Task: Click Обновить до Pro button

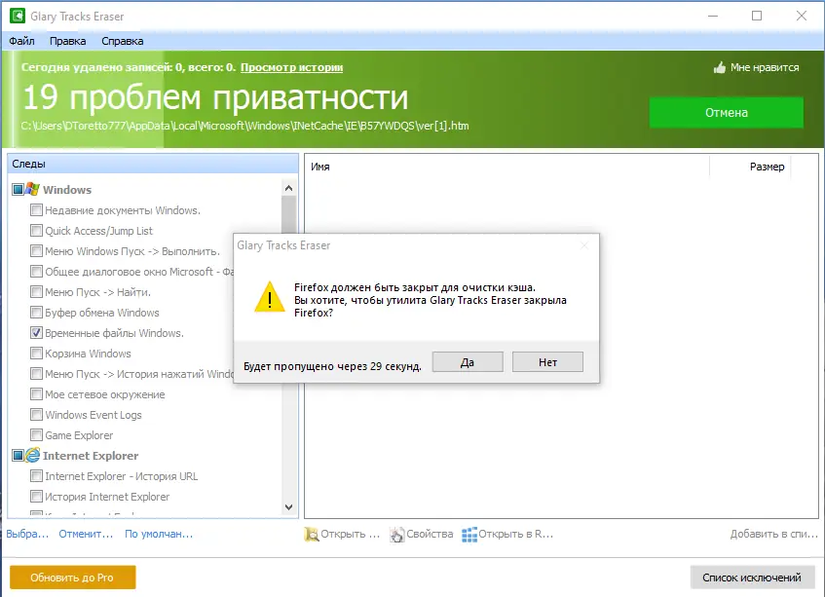Action: coord(73,578)
